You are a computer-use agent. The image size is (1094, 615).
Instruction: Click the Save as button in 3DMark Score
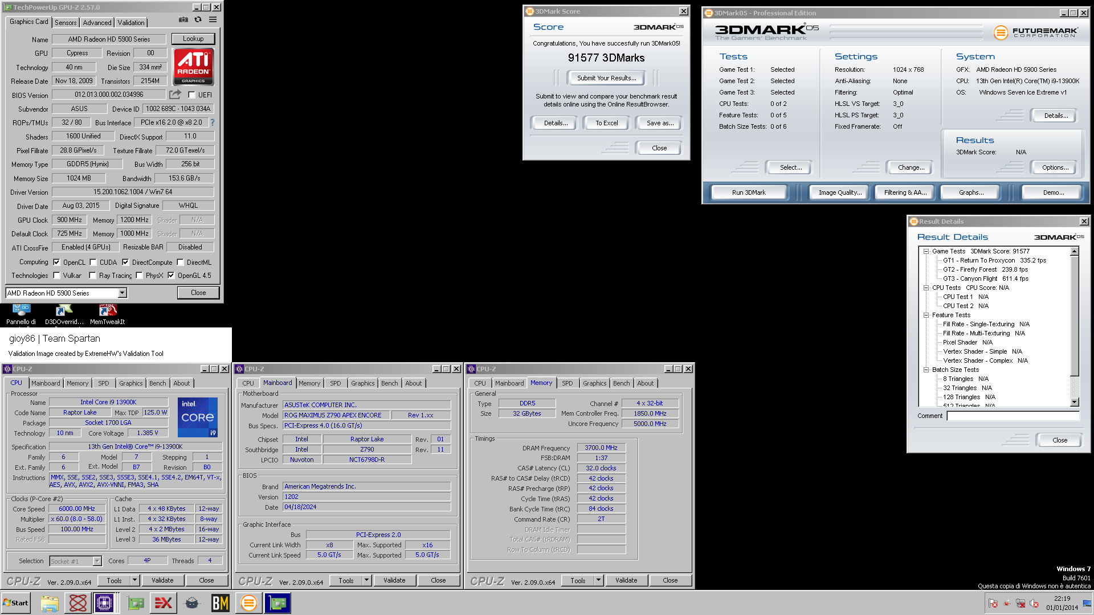660,123
